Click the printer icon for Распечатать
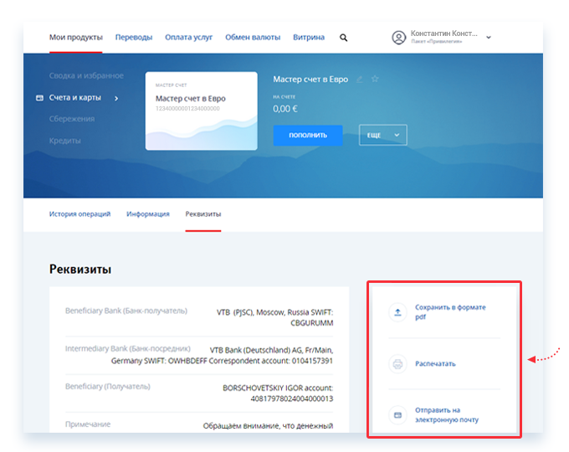The image size is (569, 452). coord(398,364)
